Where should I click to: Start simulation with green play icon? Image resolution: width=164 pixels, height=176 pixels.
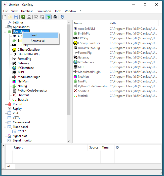pyautogui.click(x=23, y=17)
